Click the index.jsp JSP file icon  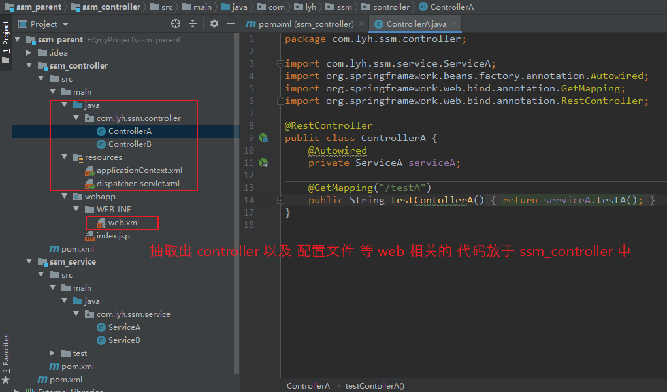[89, 236]
